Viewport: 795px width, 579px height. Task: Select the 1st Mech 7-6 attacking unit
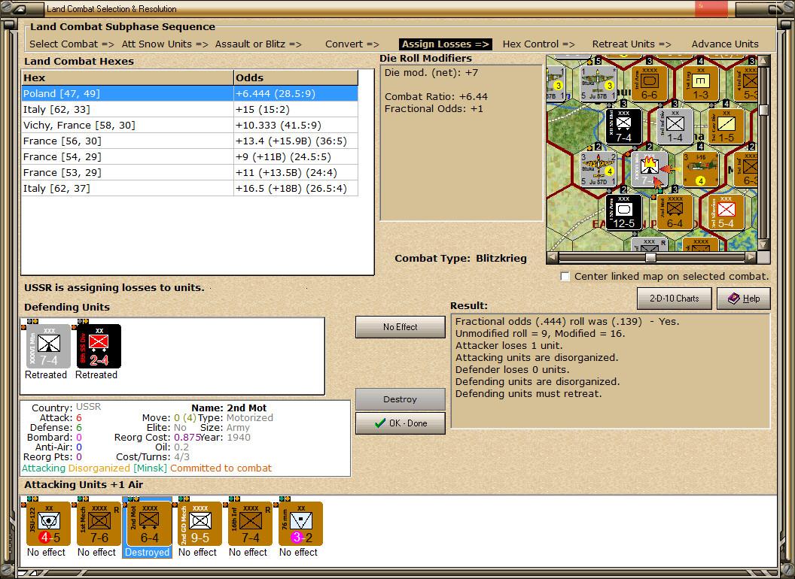pyautogui.click(x=99, y=524)
